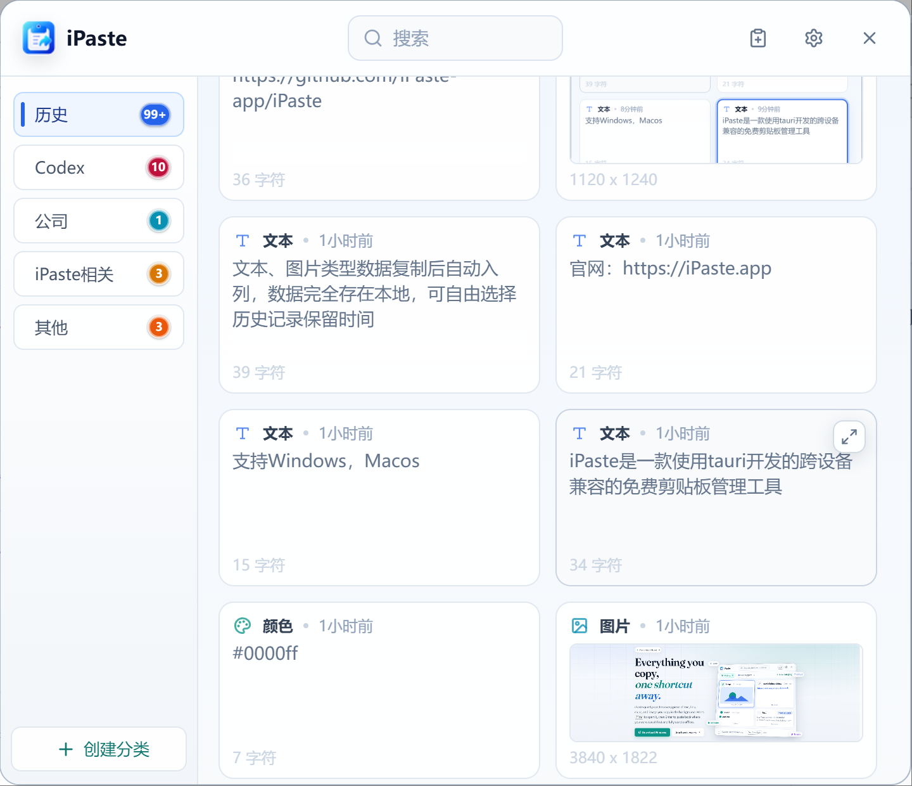Click the plus icon beside 创建分类
Image resolution: width=912 pixels, height=786 pixels.
pyautogui.click(x=66, y=749)
